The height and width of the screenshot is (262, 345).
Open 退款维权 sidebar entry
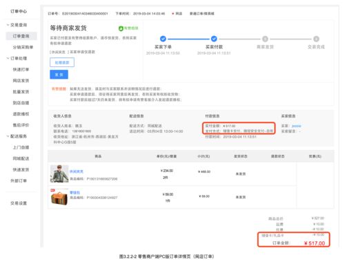21,114
